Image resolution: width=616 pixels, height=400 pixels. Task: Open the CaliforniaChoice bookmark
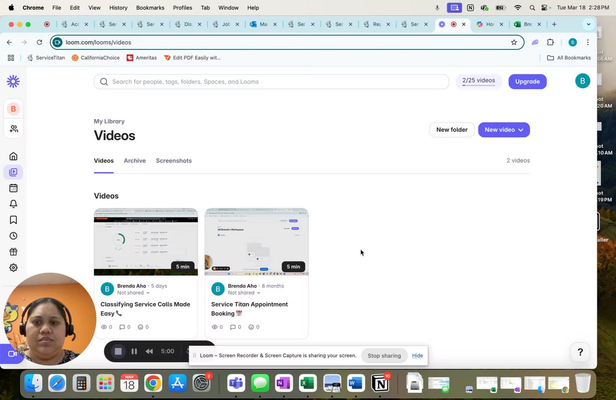click(96, 58)
